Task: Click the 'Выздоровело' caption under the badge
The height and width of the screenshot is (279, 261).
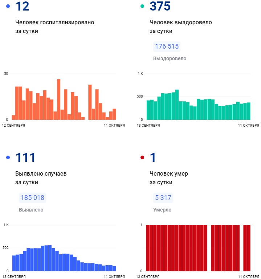Action: [x=170, y=58]
